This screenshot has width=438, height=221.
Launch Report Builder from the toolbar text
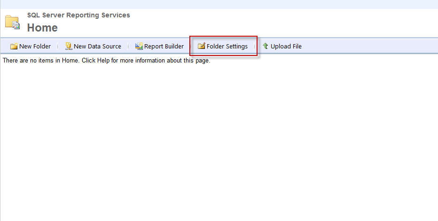[x=164, y=47]
